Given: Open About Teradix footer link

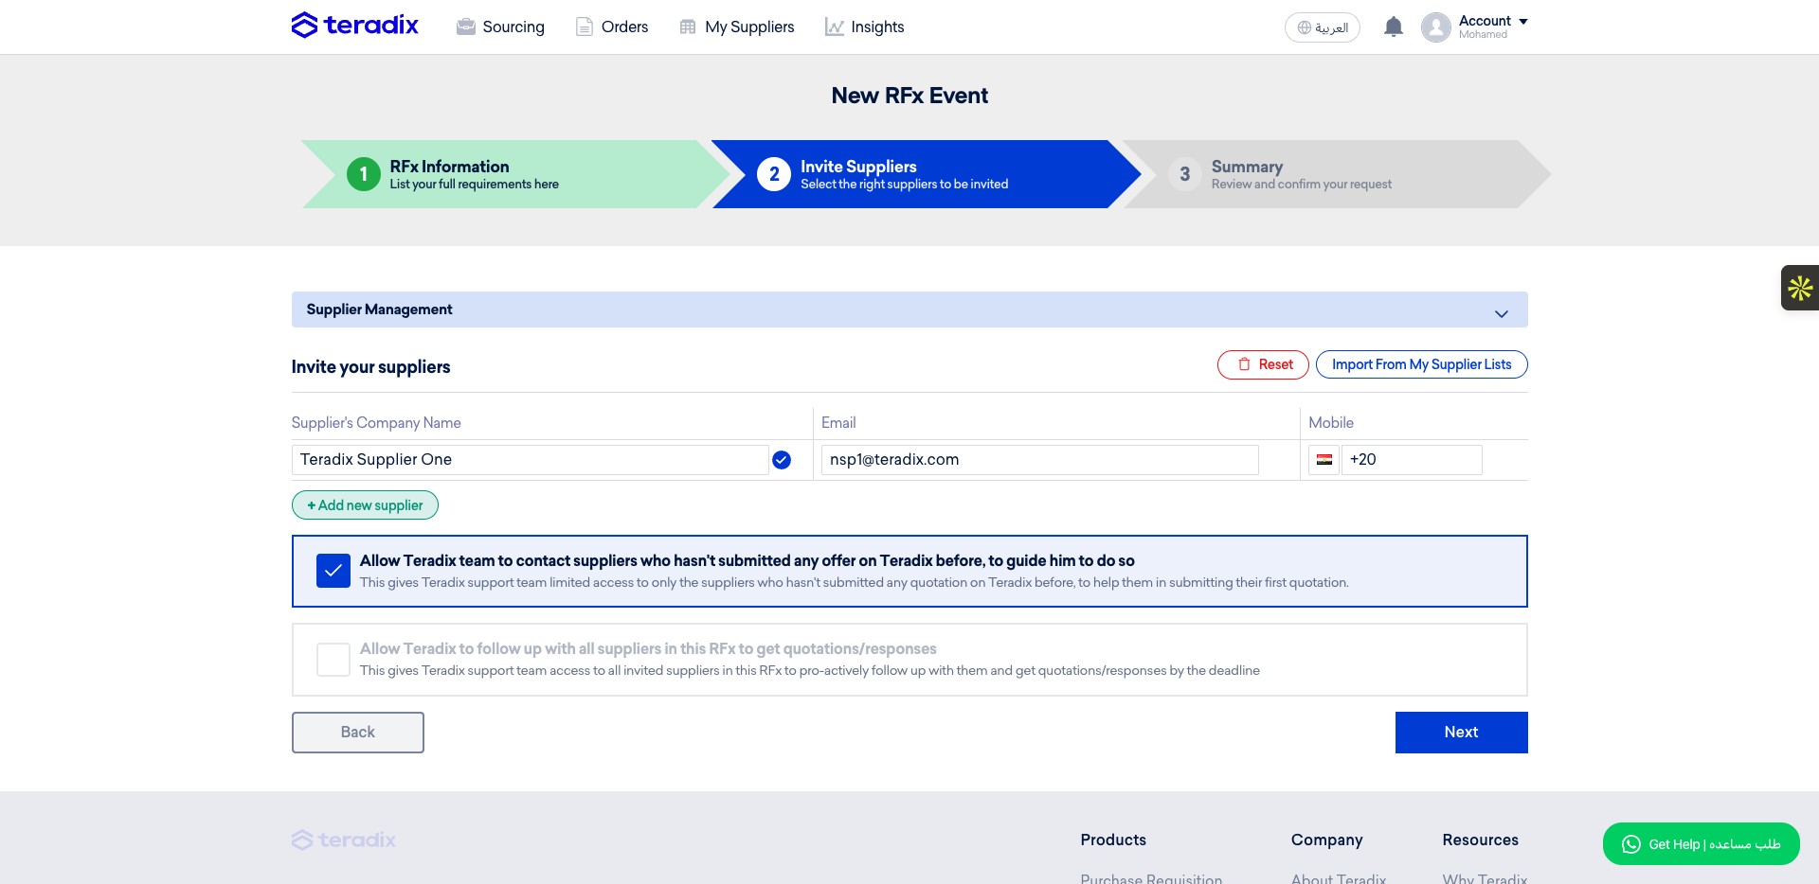Looking at the screenshot, I should point(1338,878).
